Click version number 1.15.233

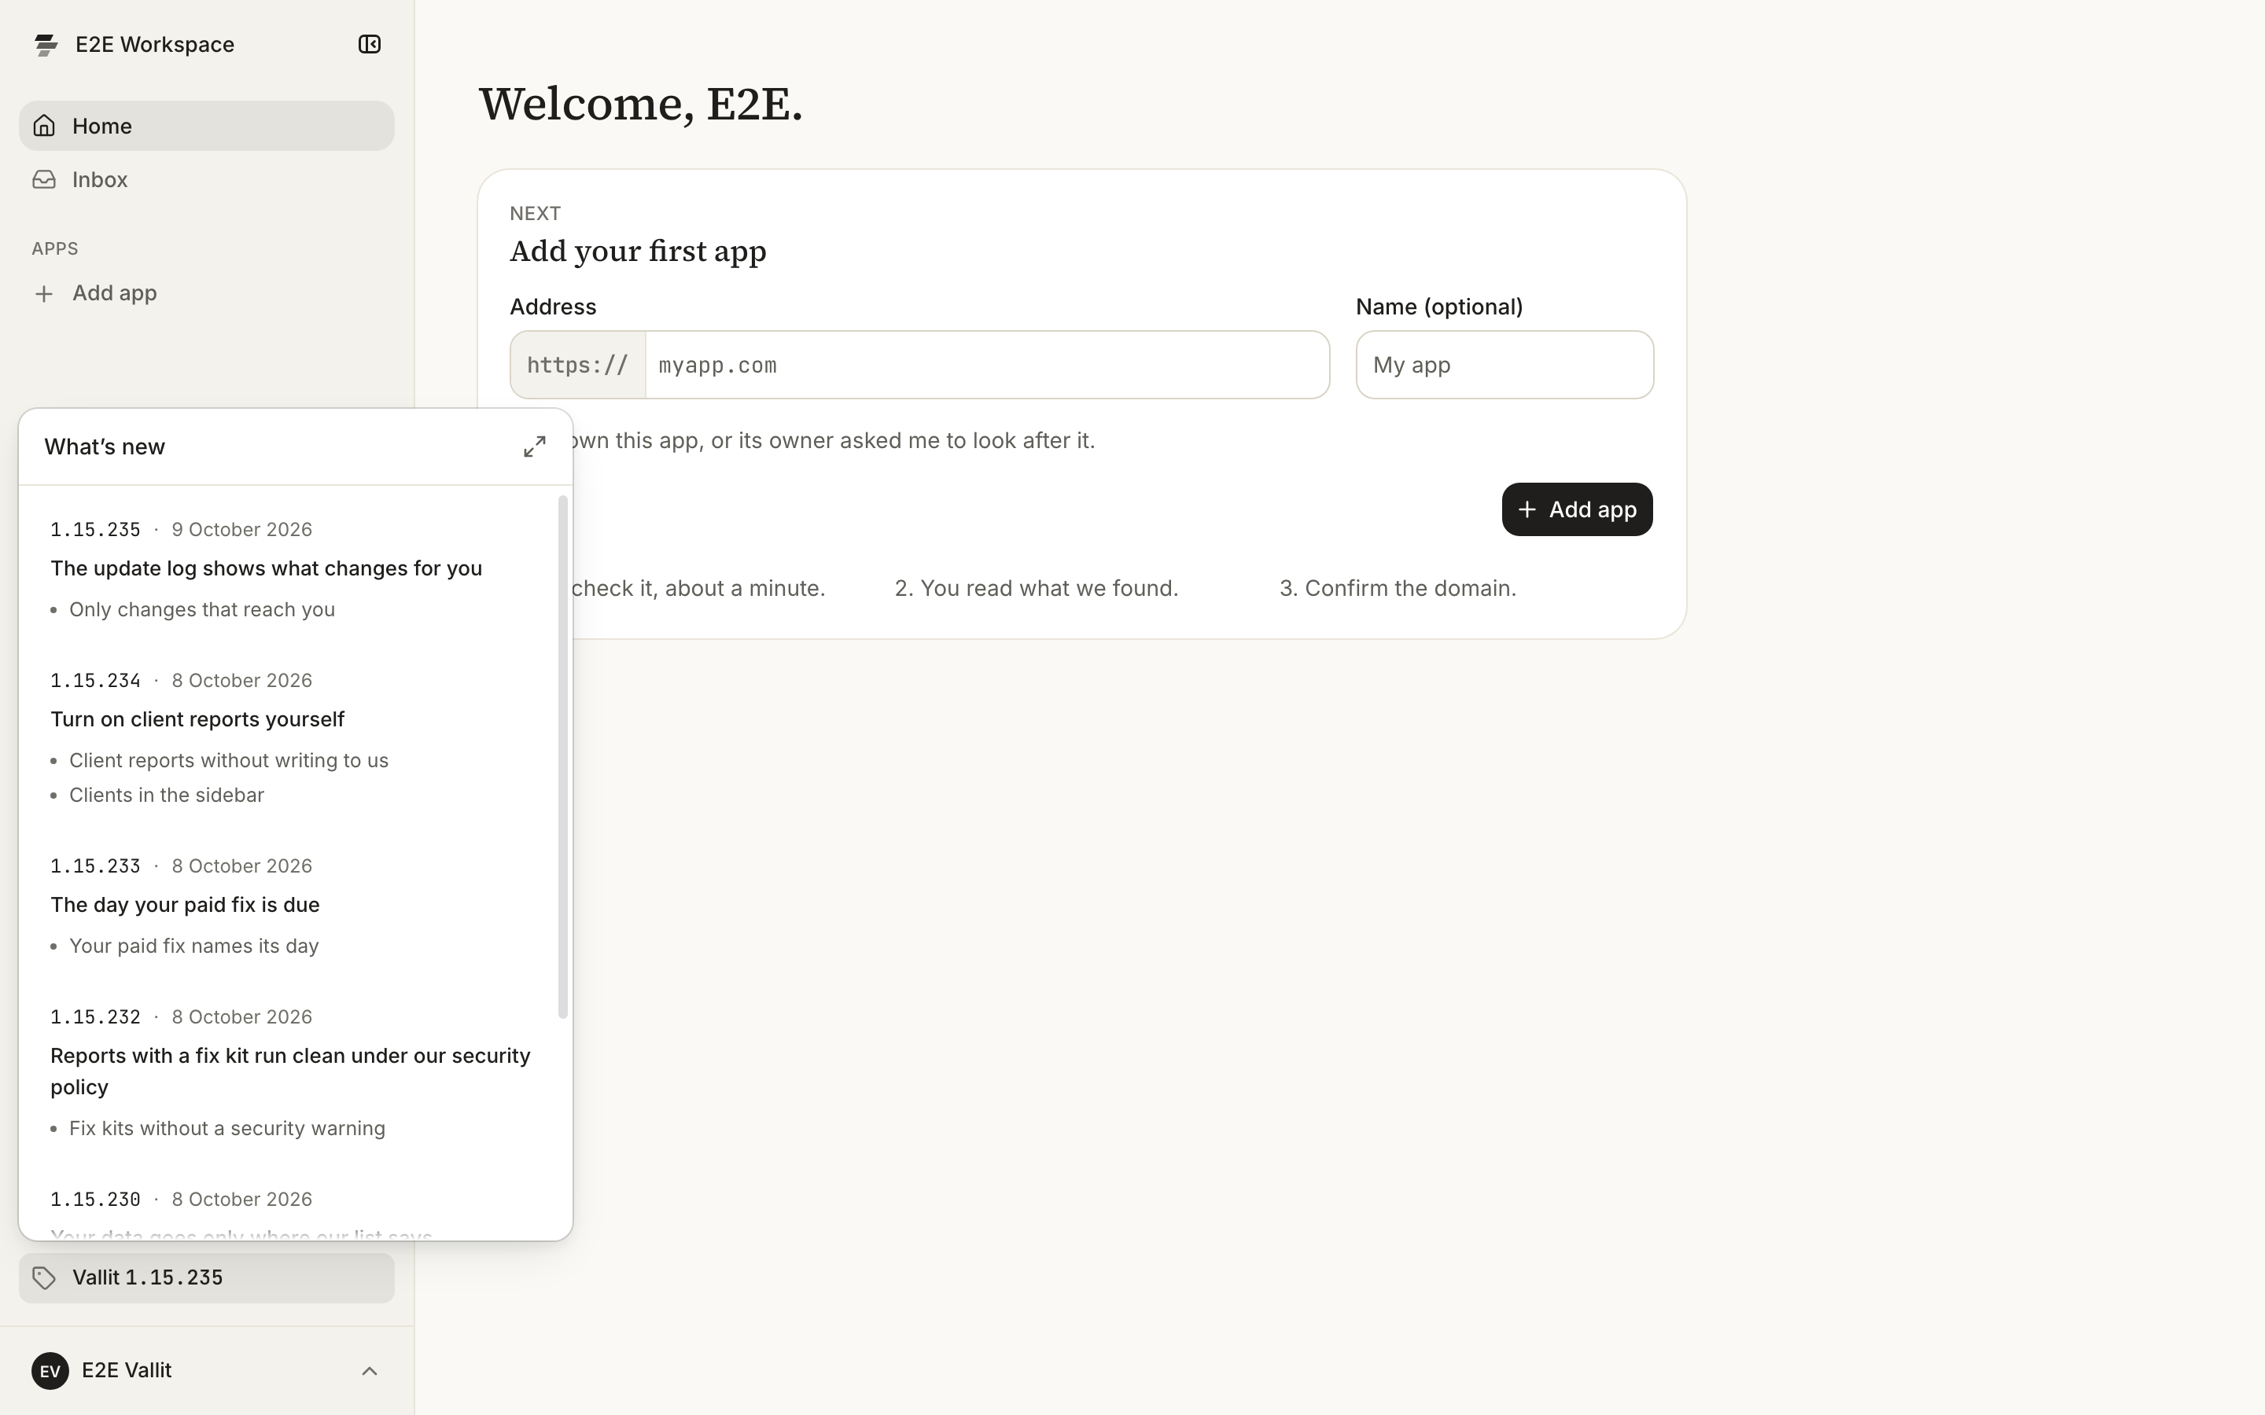(95, 866)
